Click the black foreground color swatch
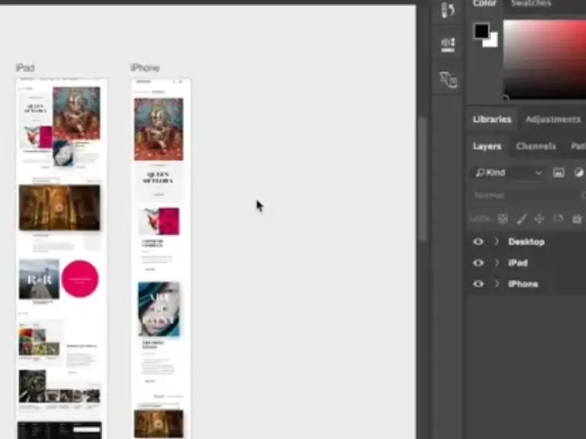Screen dimensions: 586x439 (481, 31)
